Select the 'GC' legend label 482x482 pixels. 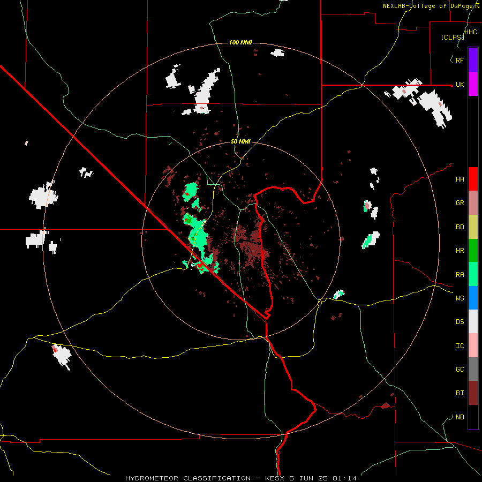(x=460, y=370)
